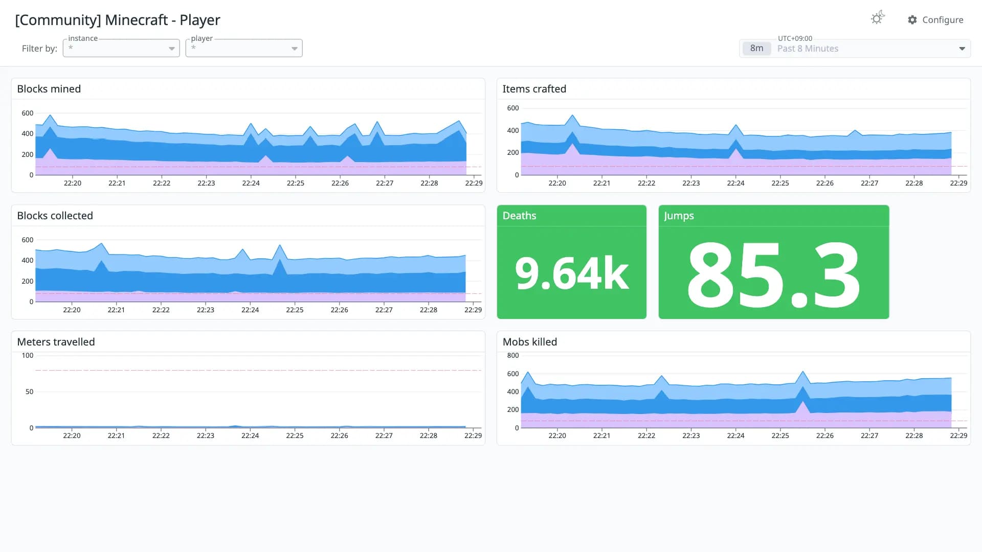Click the player filter input field
982x552 pixels.
click(x=244, y=49)
